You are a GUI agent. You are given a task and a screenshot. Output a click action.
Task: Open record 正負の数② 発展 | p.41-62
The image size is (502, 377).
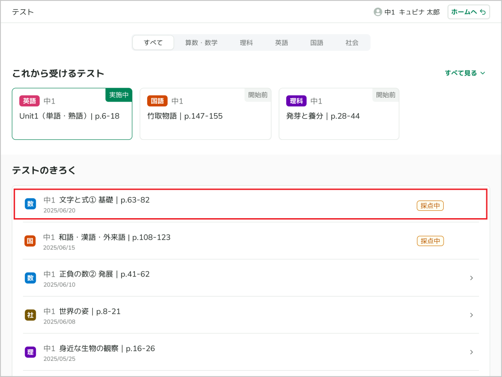click(251, 278)
